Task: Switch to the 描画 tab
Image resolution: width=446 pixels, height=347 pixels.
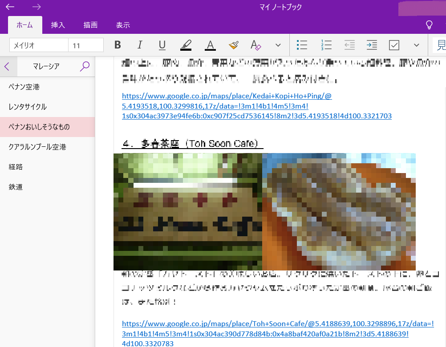Action: coord(90,25)
